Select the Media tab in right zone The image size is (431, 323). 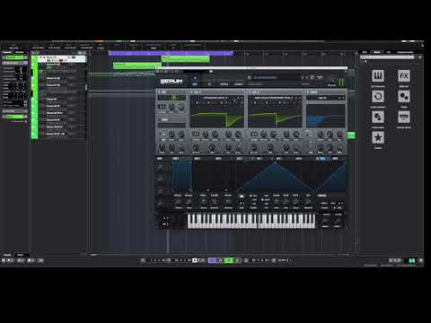(377, 52)
